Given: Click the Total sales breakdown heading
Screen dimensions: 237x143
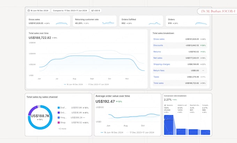Looking at the screenshot, I should point(163,33).
